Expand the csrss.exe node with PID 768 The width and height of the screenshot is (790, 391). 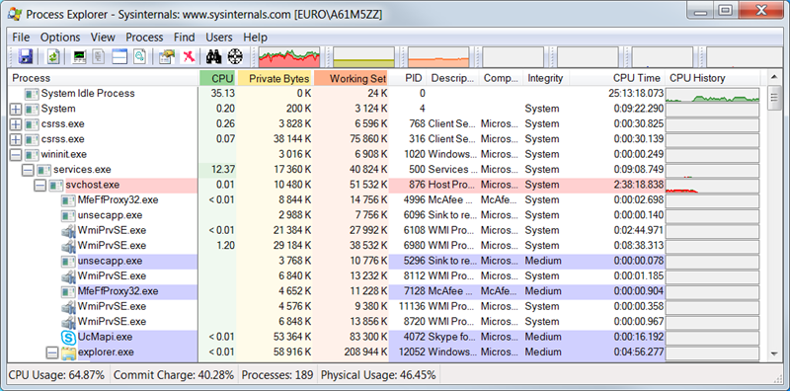[16, 124]
